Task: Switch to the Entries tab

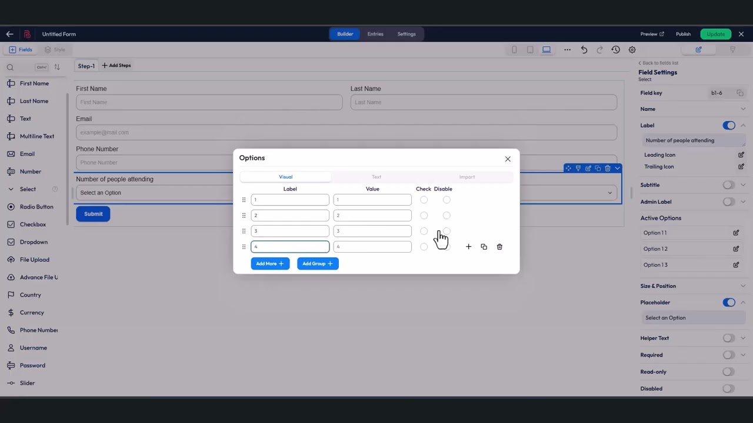Action: [x=375, y=34]
